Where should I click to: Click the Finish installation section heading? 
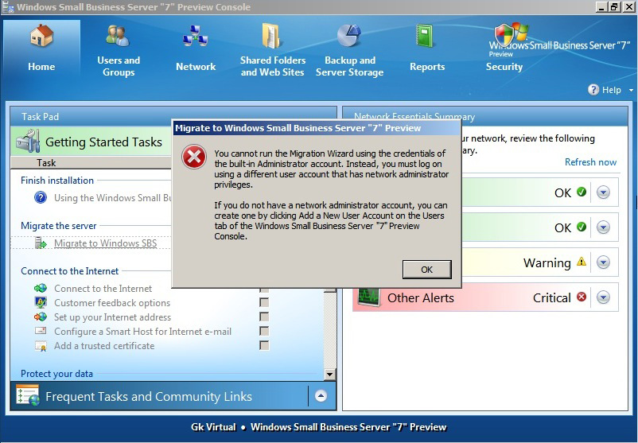point(57,181)
